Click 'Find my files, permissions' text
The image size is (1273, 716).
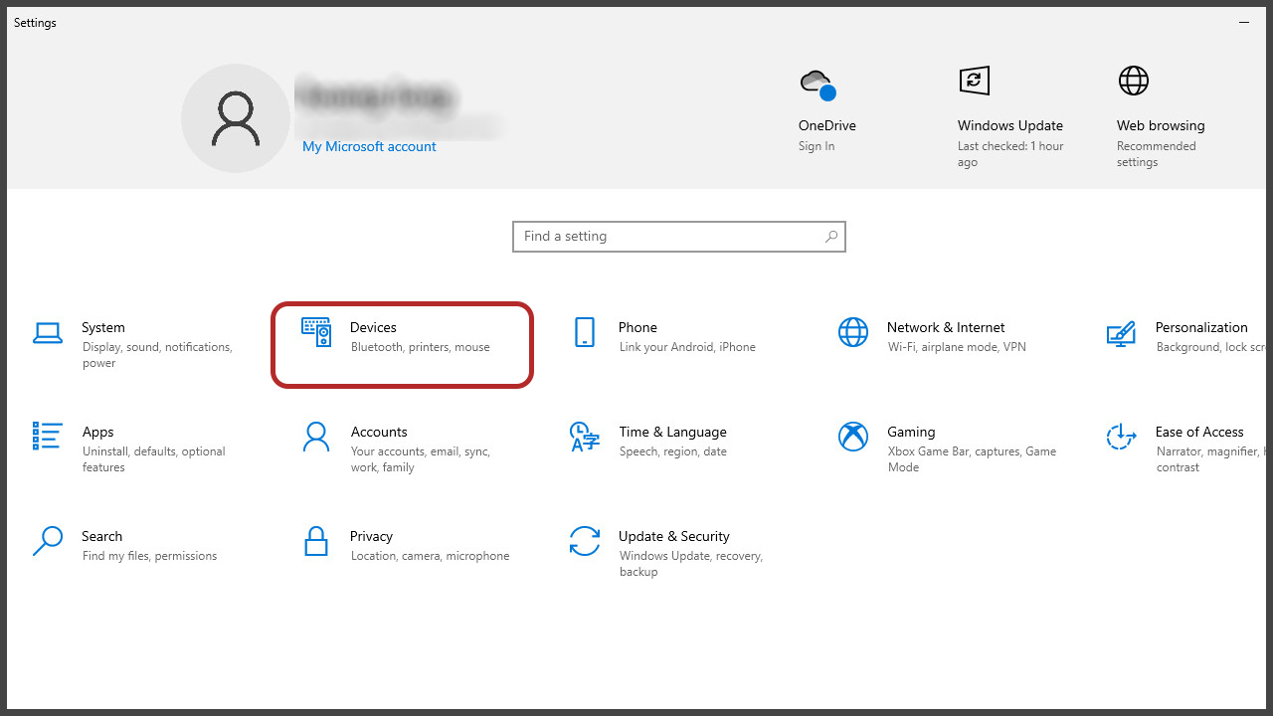point(149,556)
